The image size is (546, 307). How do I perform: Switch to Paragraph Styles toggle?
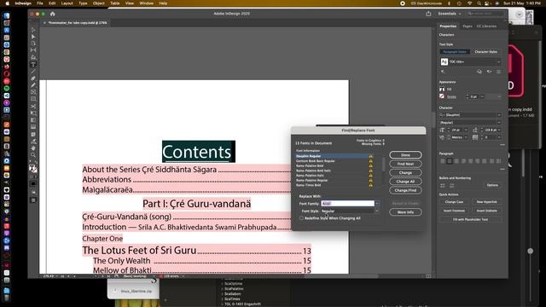click(455, 51)
